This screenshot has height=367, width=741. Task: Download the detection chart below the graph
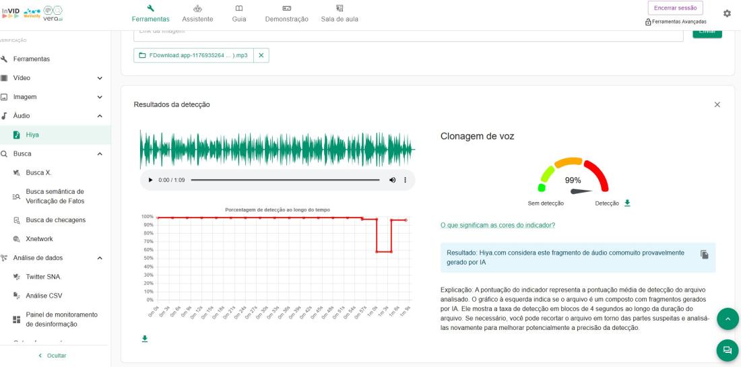pyautogui.click(x=145, y=339)
